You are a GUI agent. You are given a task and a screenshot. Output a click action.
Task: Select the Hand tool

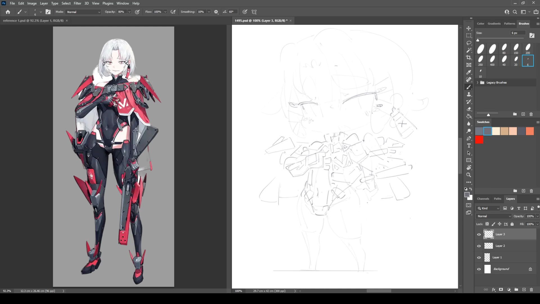click(x=469, y=168)
